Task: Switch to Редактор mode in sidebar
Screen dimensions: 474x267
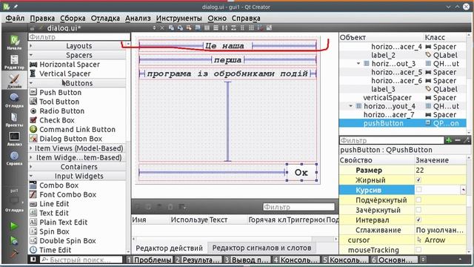Action: [x=14, y=62]
